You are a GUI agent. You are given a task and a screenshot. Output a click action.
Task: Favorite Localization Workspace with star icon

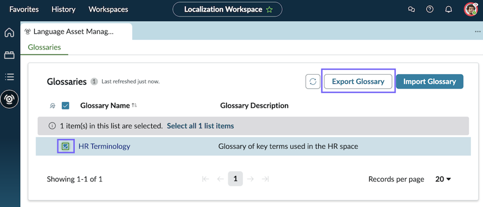(x=270, y=10)
